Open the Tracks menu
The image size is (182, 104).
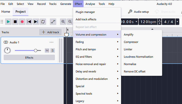pyautogui.click(x=53, y=4)
